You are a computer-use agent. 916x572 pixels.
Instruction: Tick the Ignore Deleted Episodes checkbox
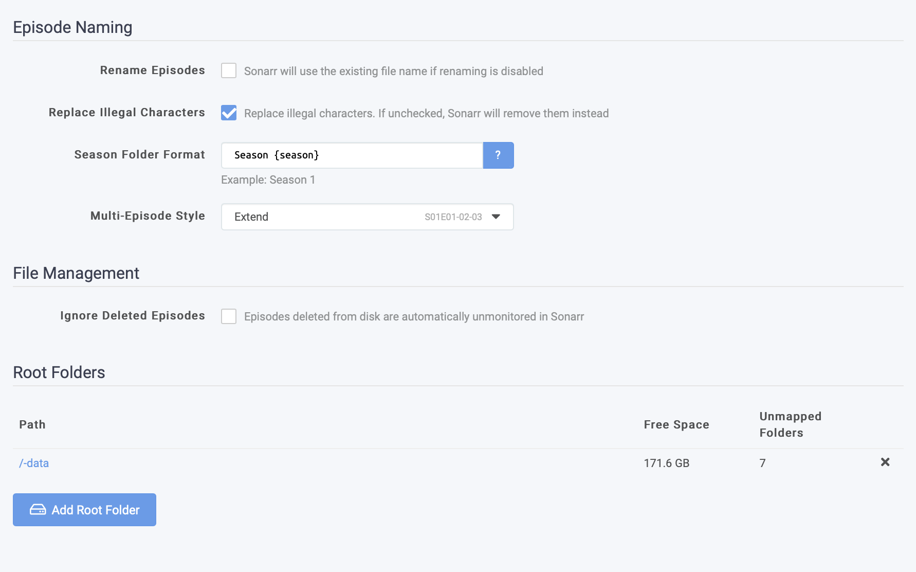point(229,316)
